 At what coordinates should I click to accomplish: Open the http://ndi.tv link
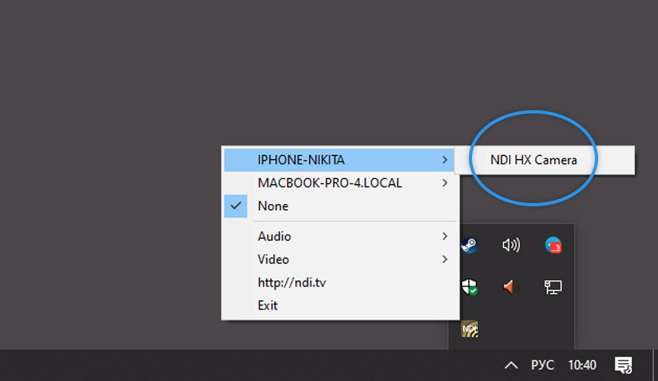click(x=339, y=283)
